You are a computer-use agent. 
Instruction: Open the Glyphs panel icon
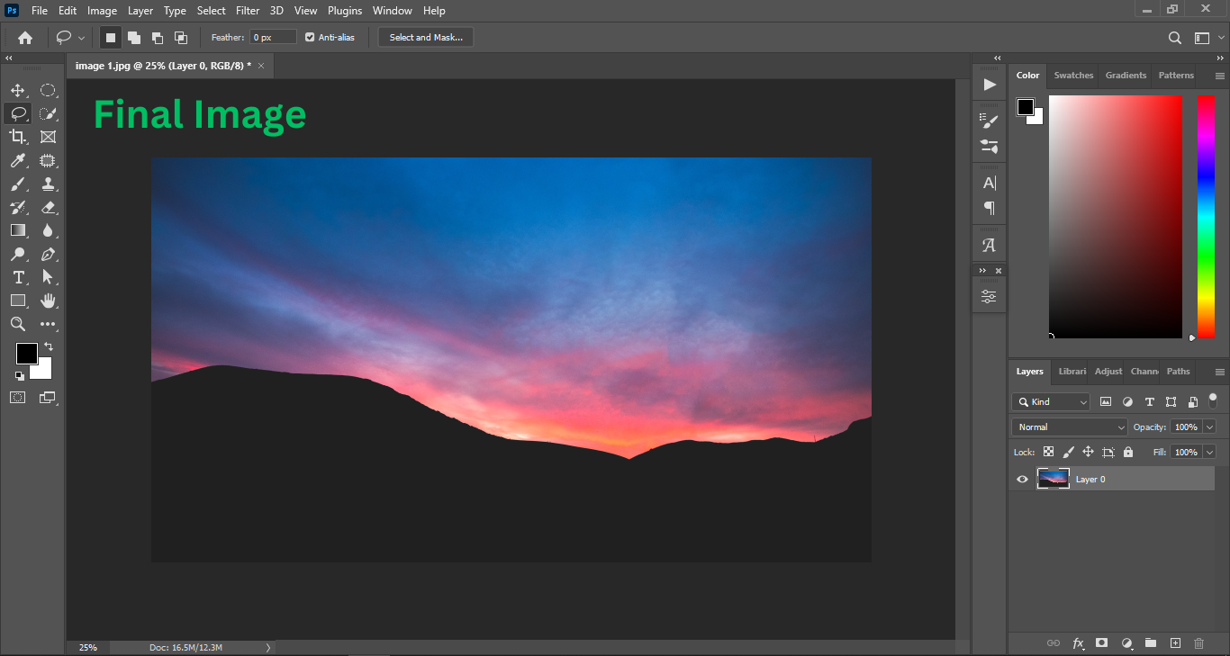(990, 245)
